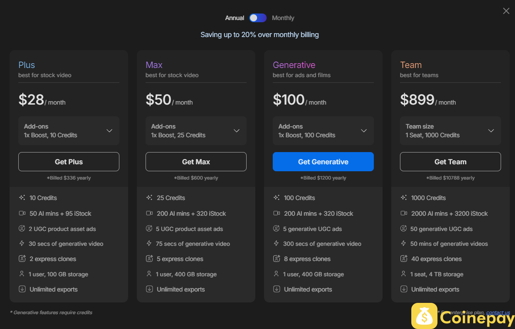Follow the contact us link
515x329 pixels.
[x=498, y=312]
